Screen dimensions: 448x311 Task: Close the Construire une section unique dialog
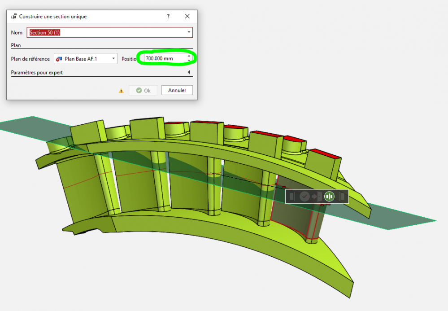187,16
